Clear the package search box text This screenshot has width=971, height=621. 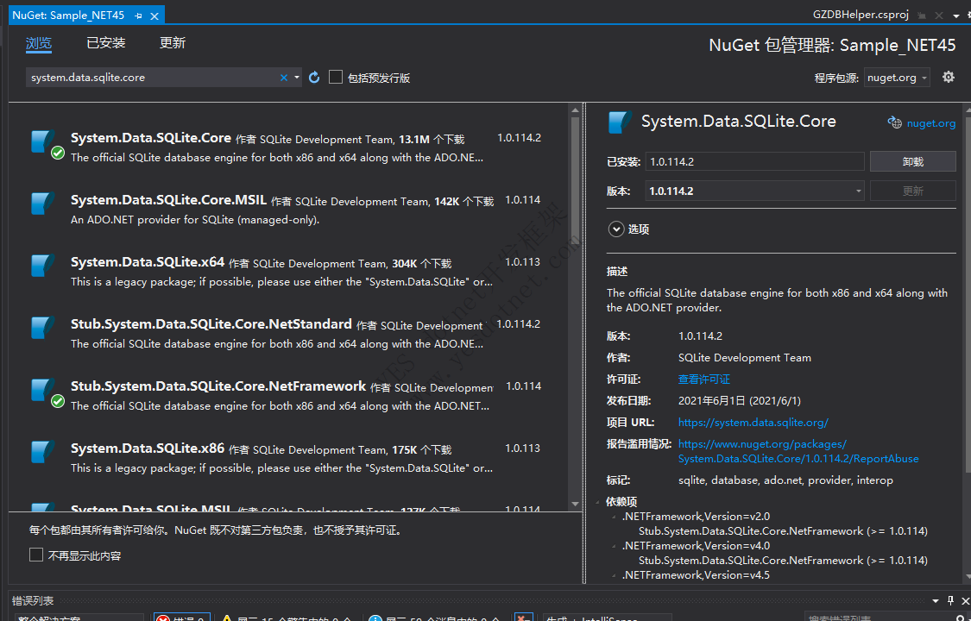[284, 78]
